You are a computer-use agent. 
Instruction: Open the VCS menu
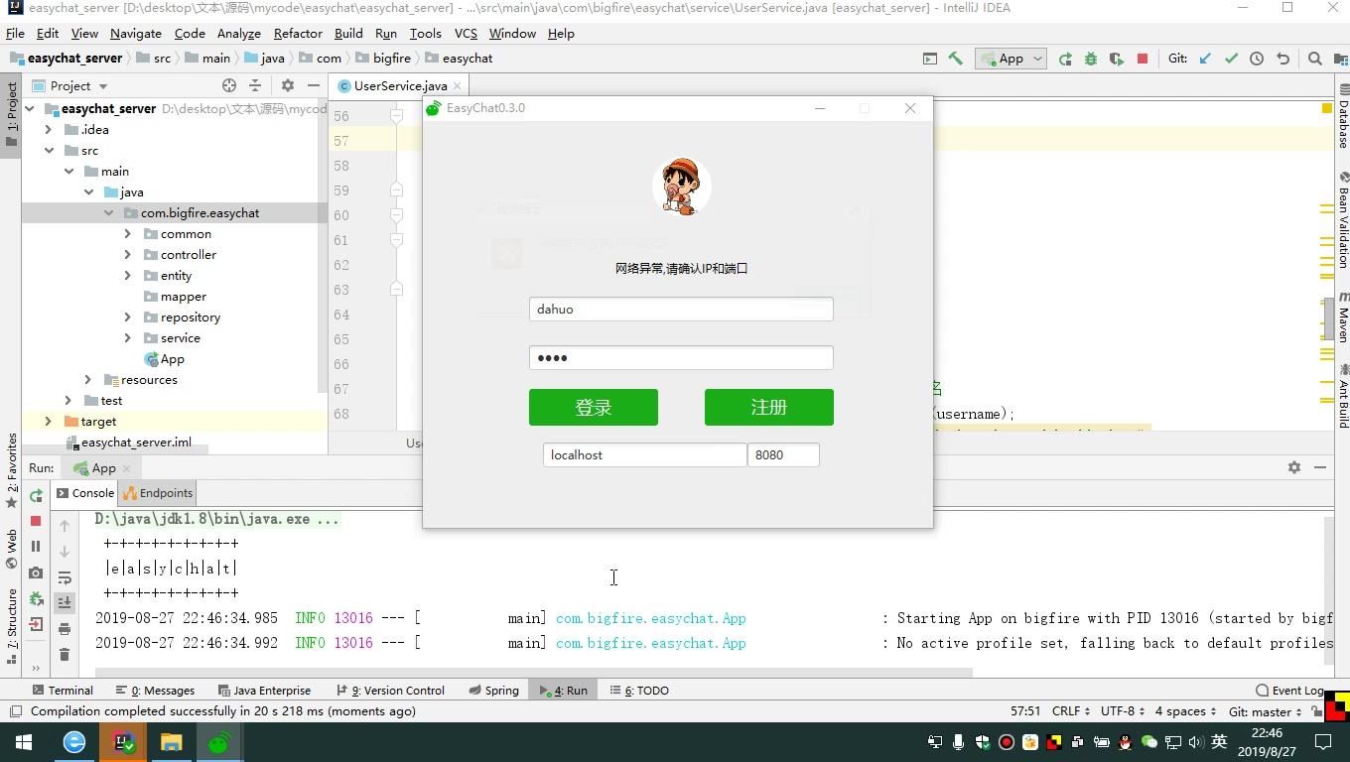point(465,33)
